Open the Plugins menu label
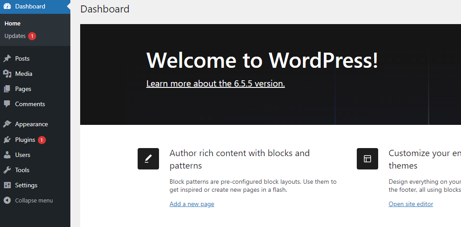 point(25,140)
